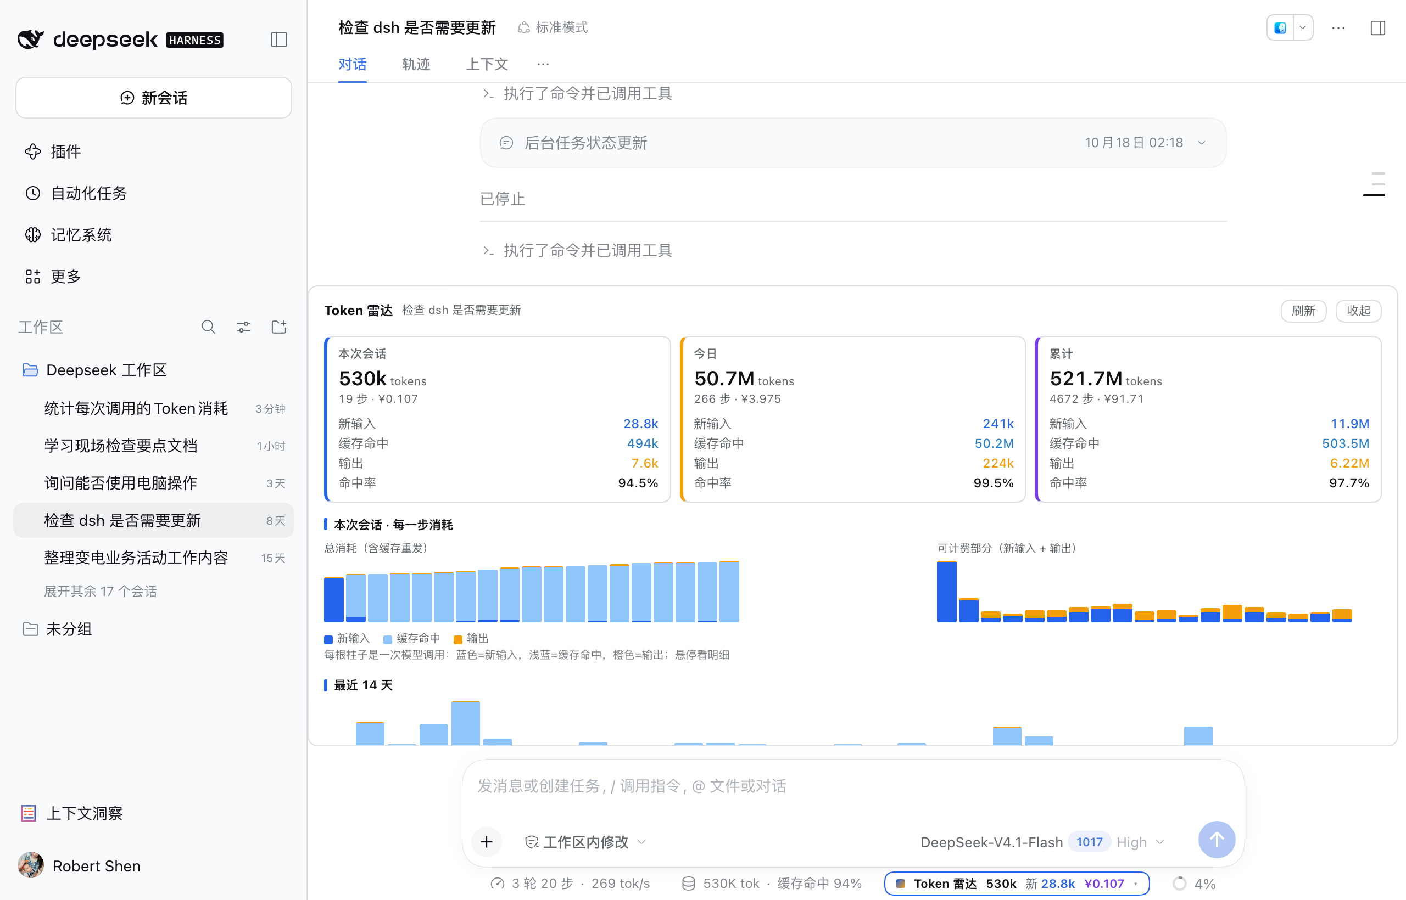Switch to the 轨迹 tab
Viewport: 1406px width, 900px height.
click(416, 64)
